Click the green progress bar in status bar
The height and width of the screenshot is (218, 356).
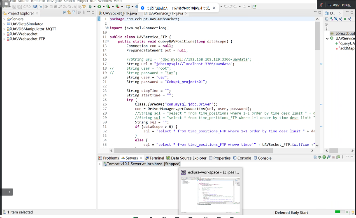click(337, 212)
